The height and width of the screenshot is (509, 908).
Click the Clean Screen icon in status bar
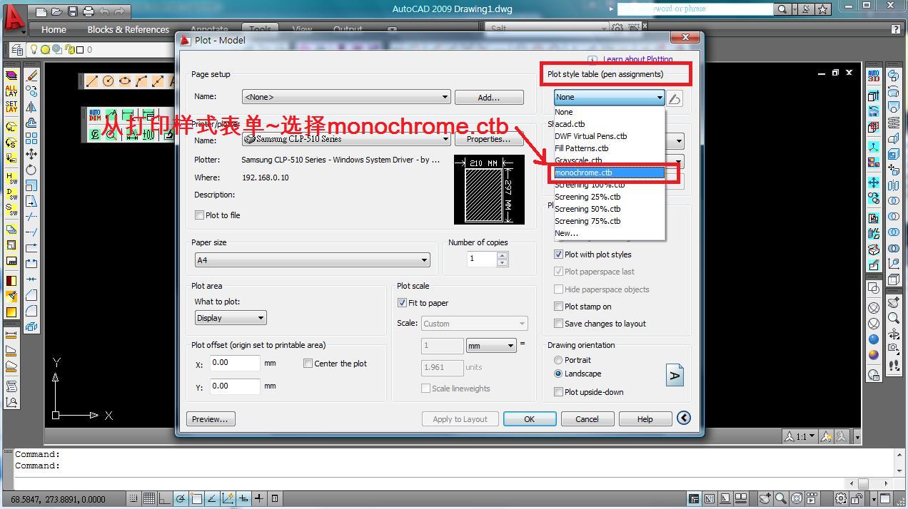tap(885, 498)
